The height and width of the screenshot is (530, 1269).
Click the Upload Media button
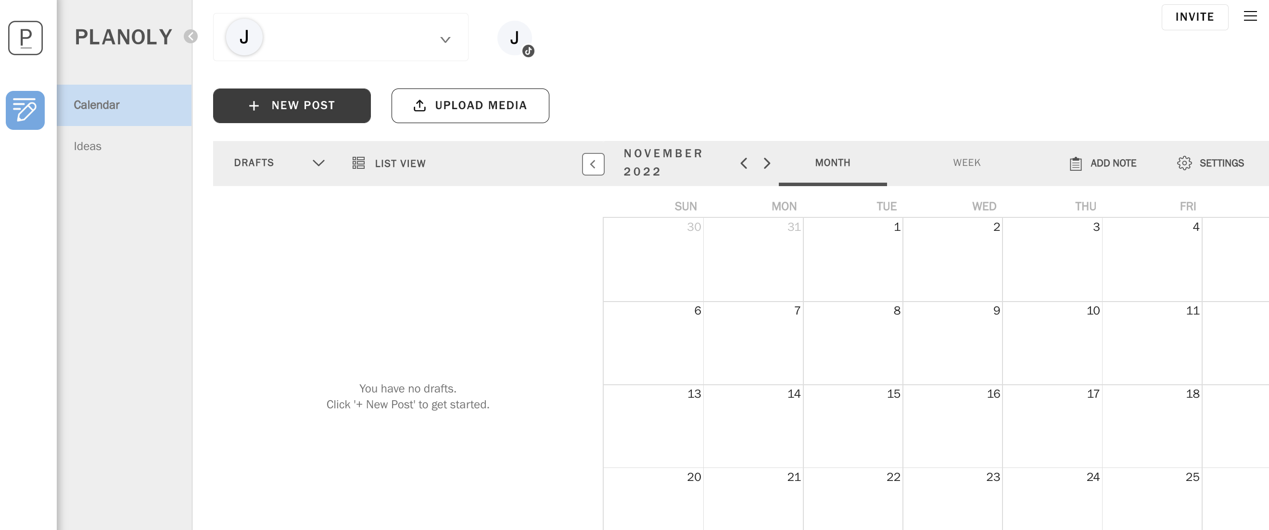tap(470, 105)
